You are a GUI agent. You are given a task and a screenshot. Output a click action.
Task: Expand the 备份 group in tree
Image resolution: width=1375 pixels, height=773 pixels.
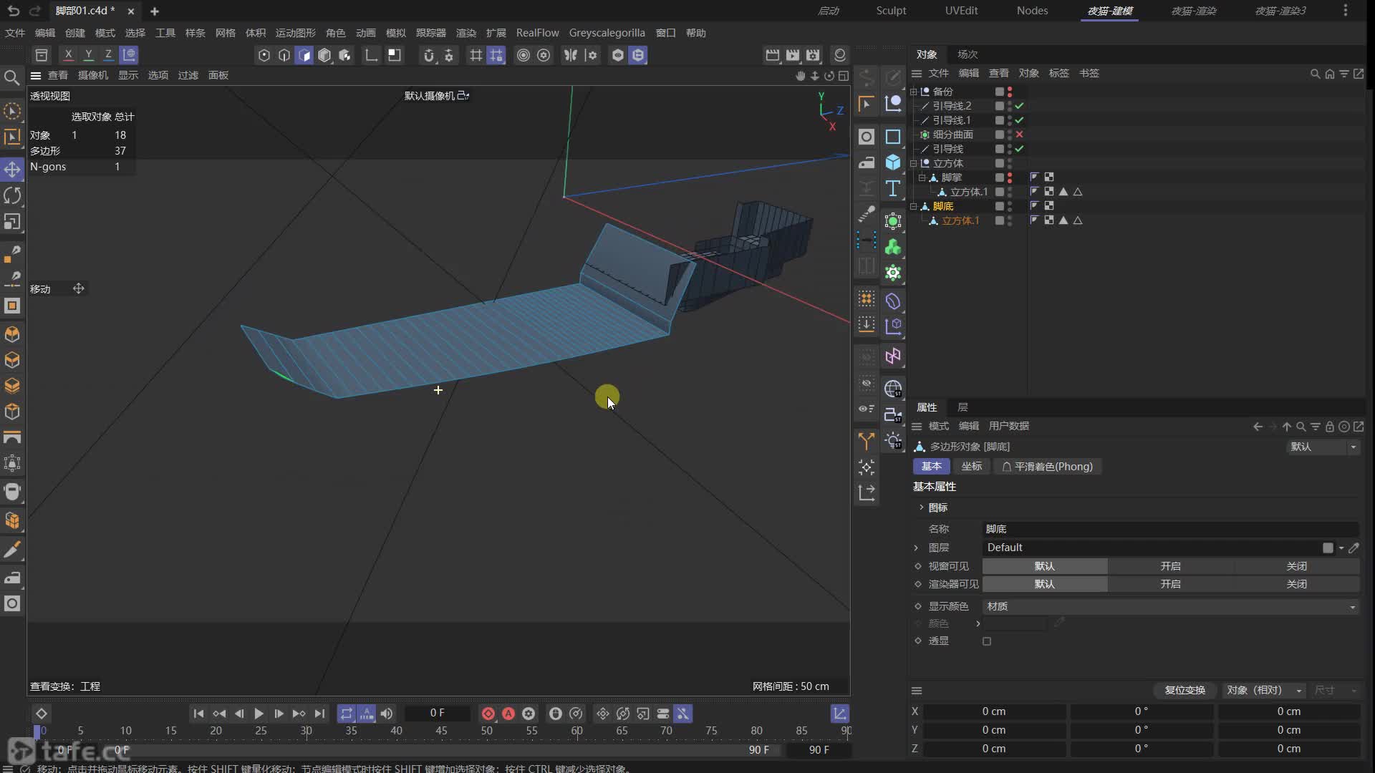(914, 92)
